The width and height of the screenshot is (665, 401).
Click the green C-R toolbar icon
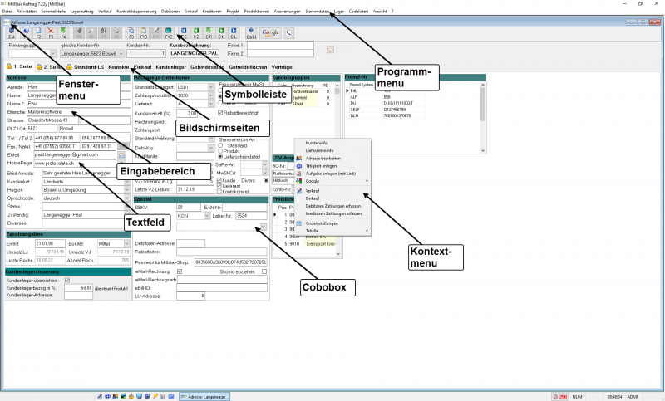209,33
